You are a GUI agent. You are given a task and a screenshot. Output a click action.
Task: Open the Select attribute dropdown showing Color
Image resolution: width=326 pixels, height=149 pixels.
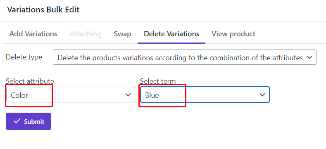[x=71, y=95]
